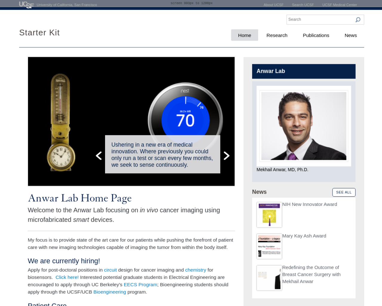Advance slideshow with right arrow

(227, 156)
